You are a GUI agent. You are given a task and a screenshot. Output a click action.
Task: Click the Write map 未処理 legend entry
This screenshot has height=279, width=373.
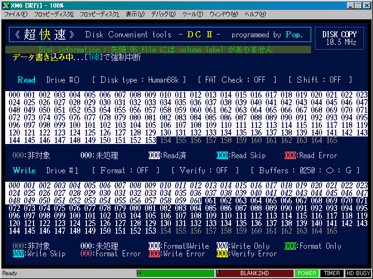click(100, 246)
